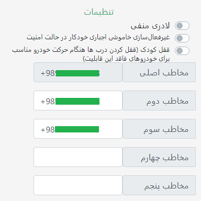
Task: Enable the غیرفعال‌سازی خاموشی اجباری خودکار switch
Action: [x=182, y=38]
